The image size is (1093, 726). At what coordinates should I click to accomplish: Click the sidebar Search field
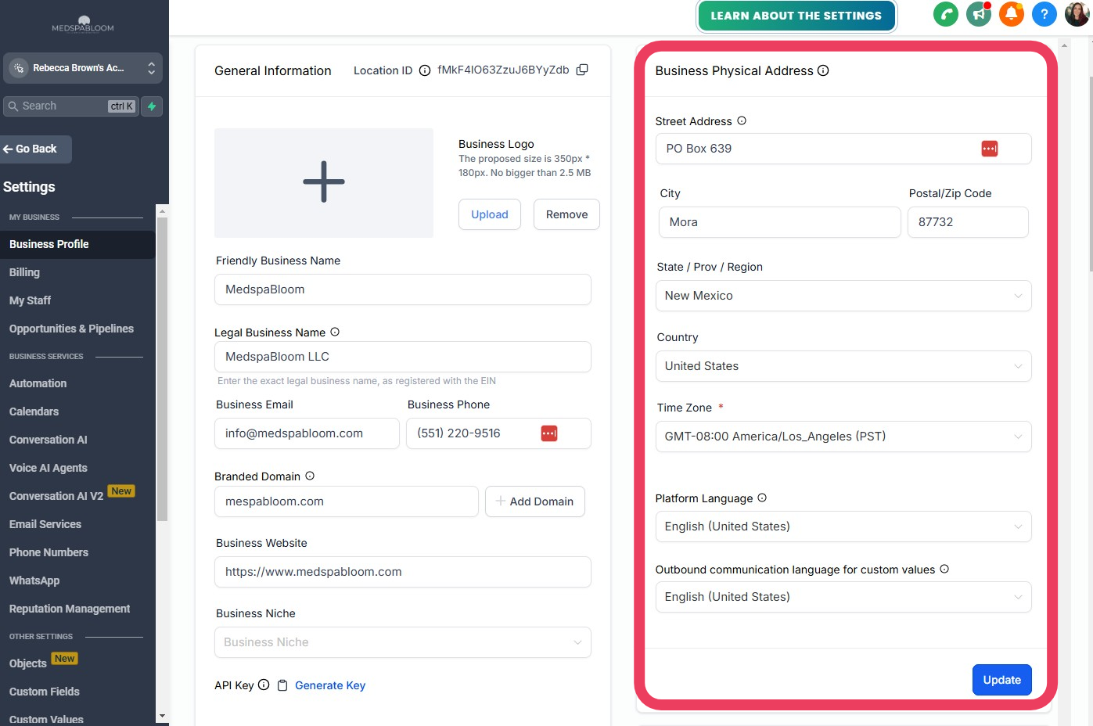71,106
